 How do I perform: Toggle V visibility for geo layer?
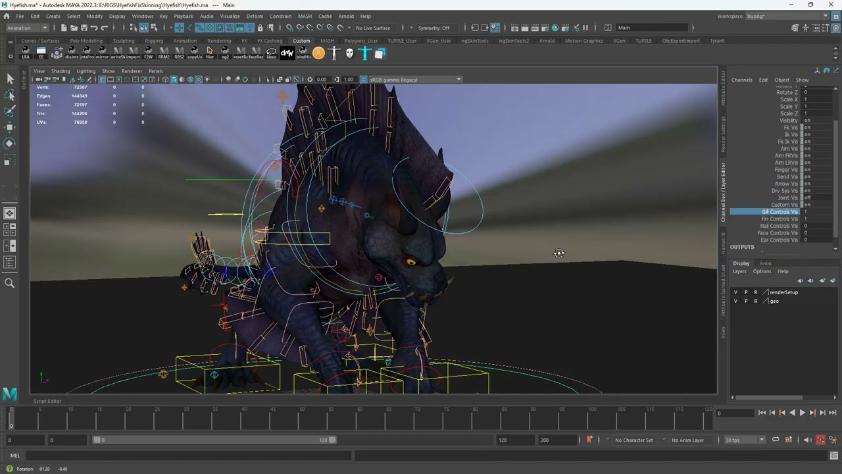[x=735, y=301]
